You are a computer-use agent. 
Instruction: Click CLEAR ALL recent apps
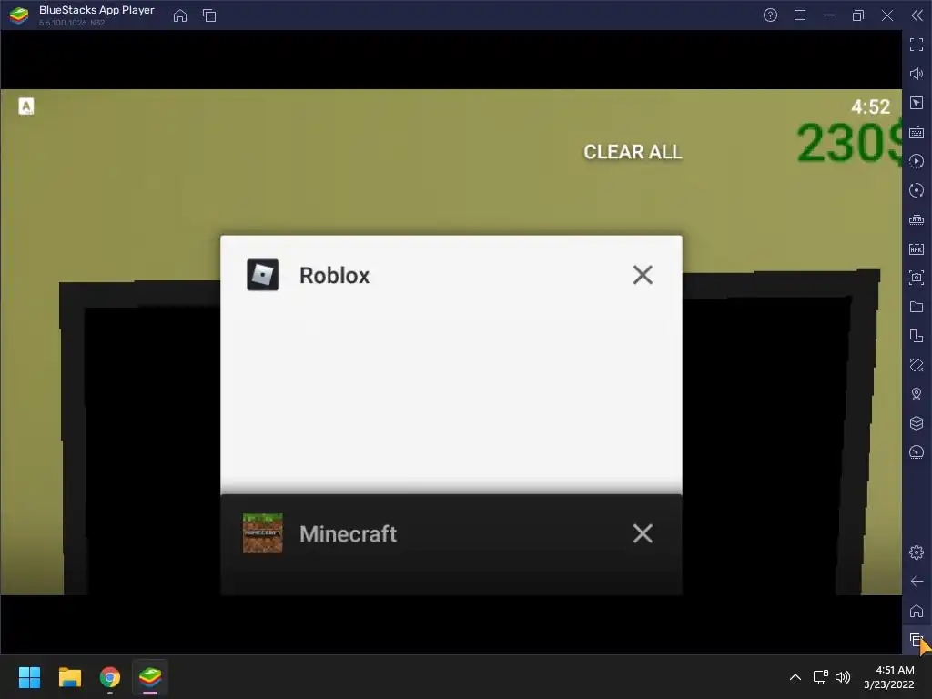click(633, 152)
